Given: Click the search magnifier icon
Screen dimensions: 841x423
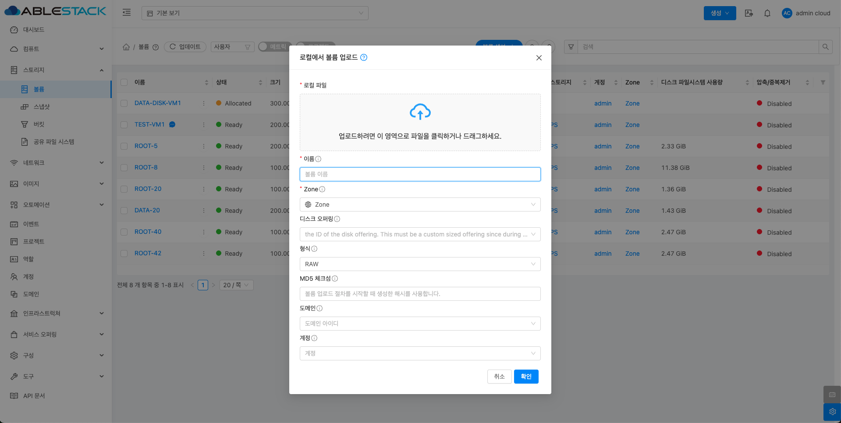Looking at the screenshot, I should (826, 47).
